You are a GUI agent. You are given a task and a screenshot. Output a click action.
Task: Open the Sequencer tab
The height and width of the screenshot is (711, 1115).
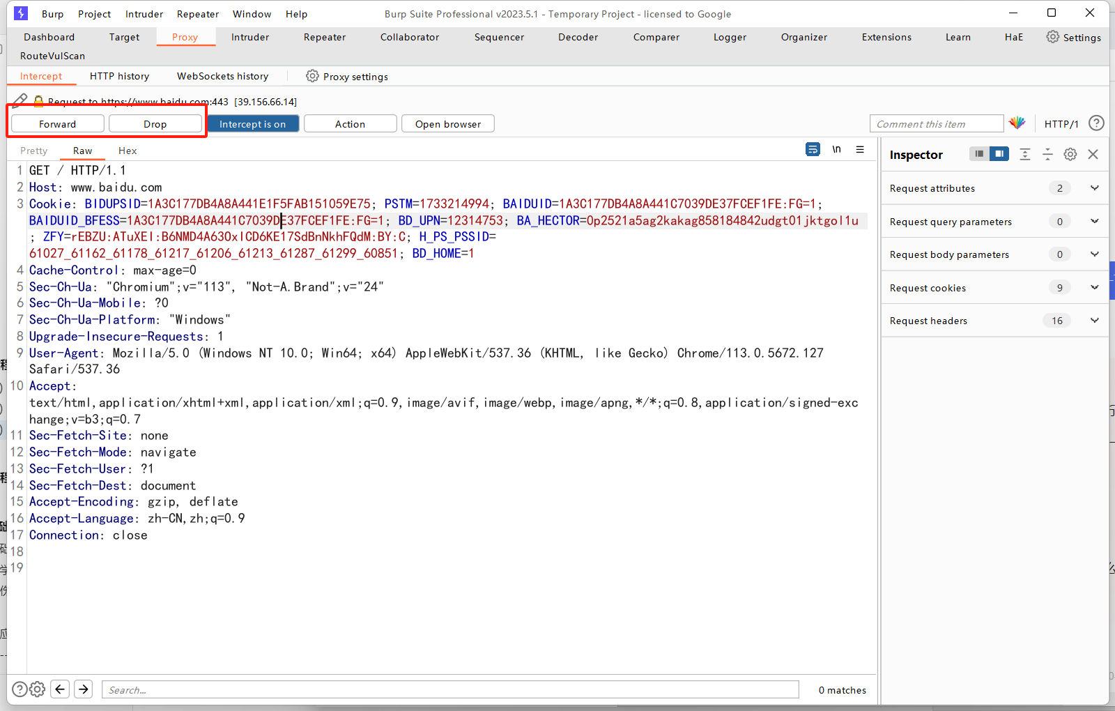(500, 37)
